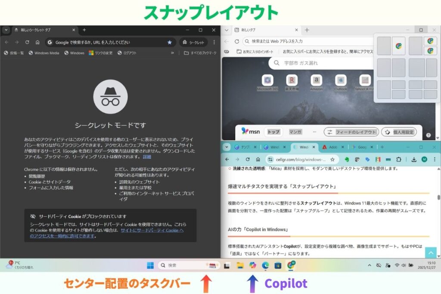Image resolution: width=441 pixels, height=294 pixels.
Task: Open the Amazon shortcut tile in Edge
Action: point(316,80)
